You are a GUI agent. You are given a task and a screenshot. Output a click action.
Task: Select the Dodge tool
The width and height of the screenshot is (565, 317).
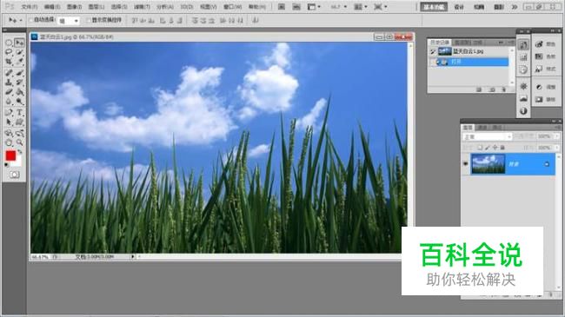coord(19,102)
